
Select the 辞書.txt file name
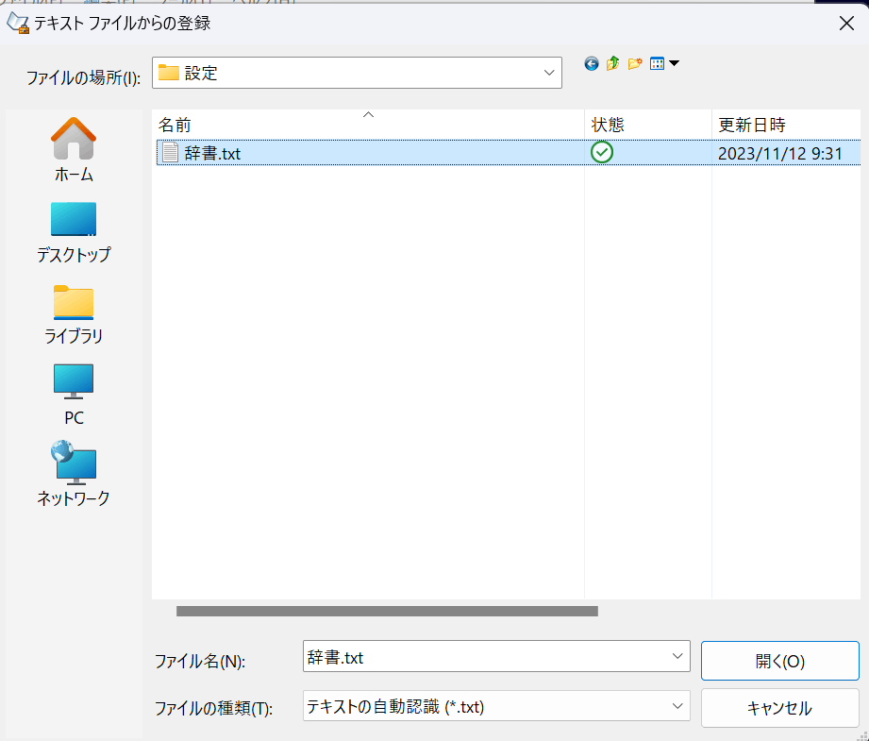click(x=213, y=154)
